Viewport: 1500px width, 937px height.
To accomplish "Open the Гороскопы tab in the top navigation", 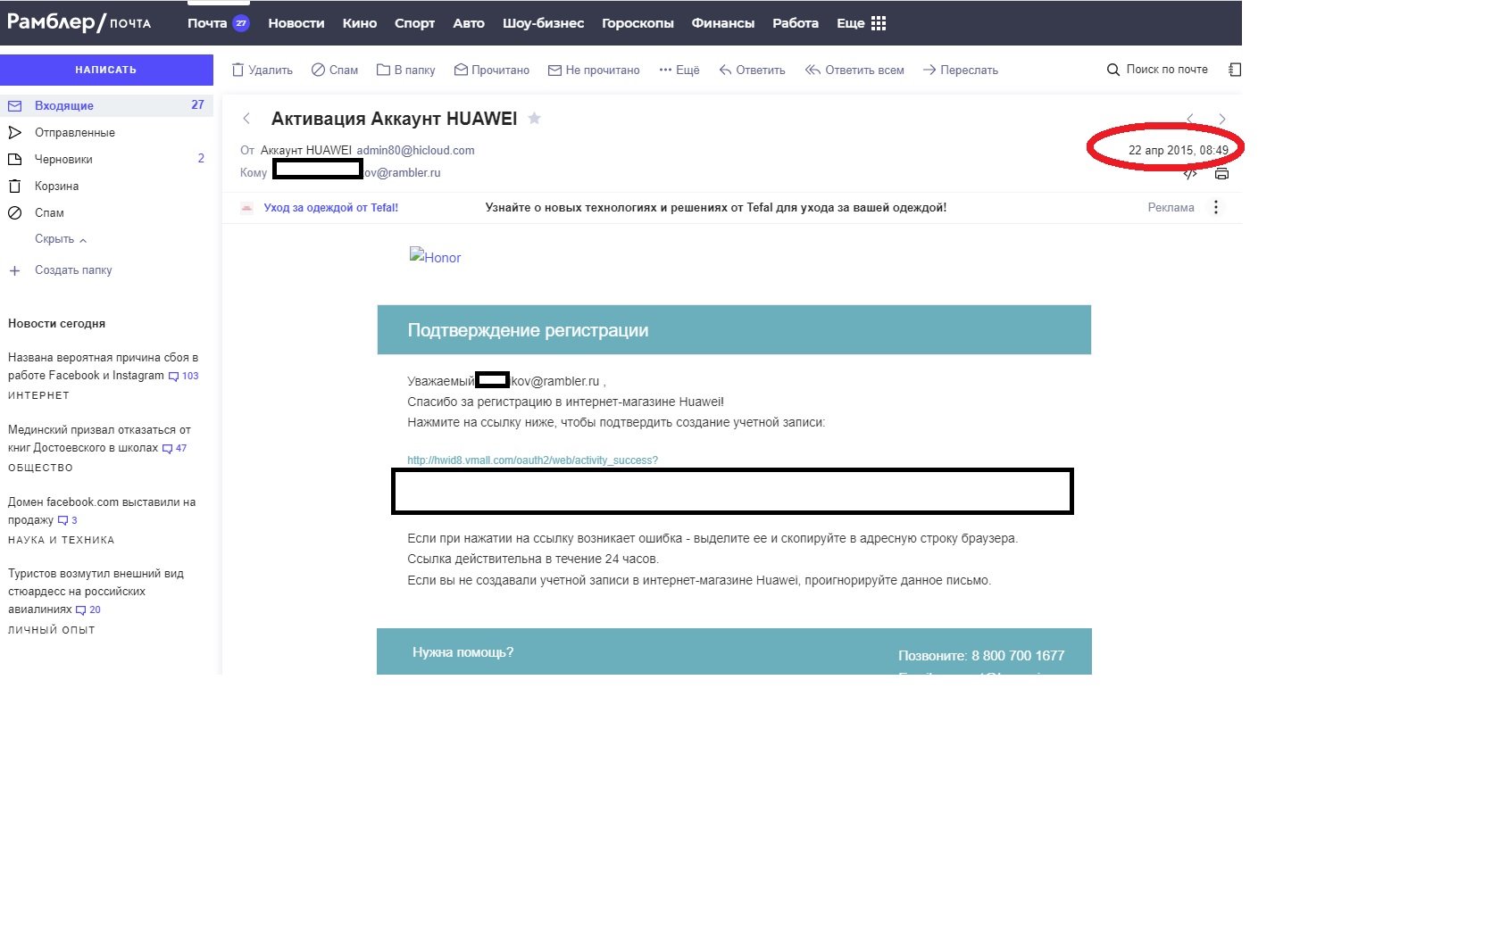I will [637, 23].
